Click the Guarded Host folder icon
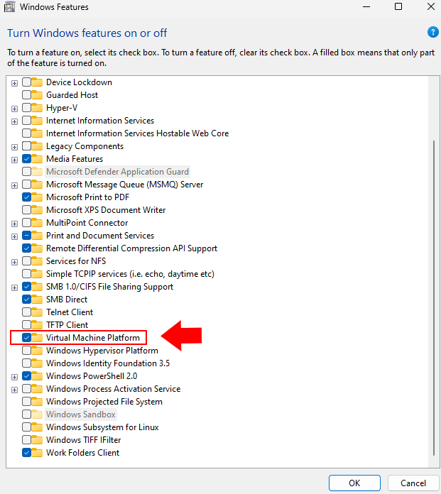The width and height of the screenshot is (441, 494). point(37,95)
